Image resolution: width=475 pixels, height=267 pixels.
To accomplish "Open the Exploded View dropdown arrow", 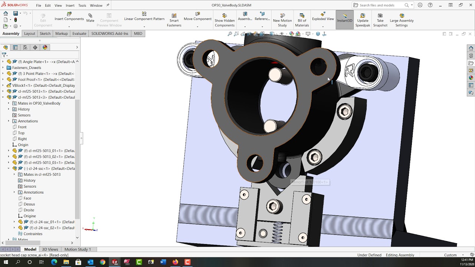I will [x=323, y=27].
